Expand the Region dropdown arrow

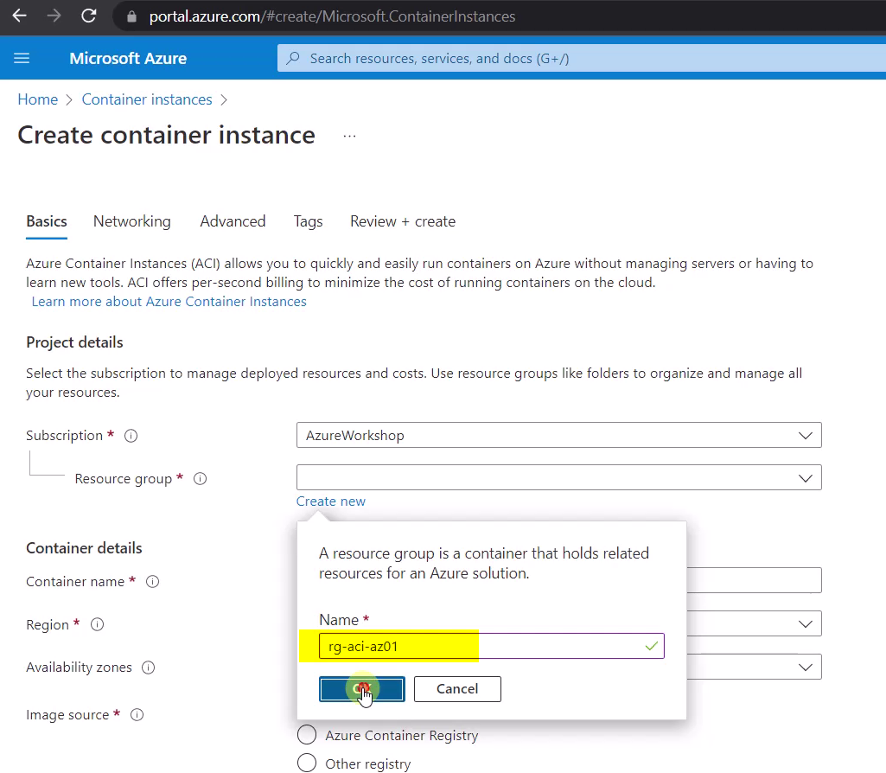pos(806,623)
